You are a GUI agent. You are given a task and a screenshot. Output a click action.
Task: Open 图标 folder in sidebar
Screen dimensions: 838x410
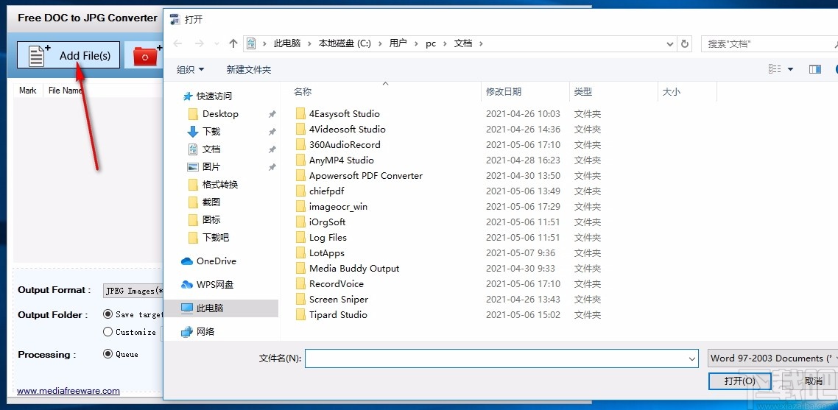tap(211, 219)
